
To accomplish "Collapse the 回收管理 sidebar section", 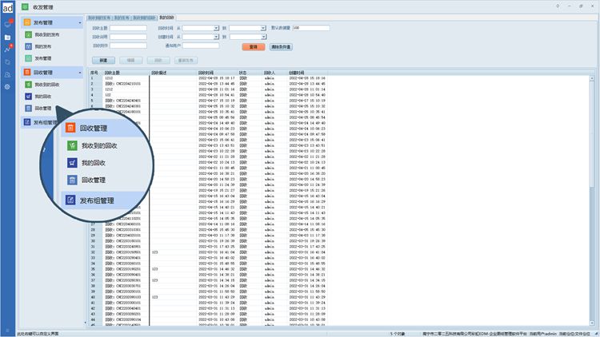I will point(79,73).
